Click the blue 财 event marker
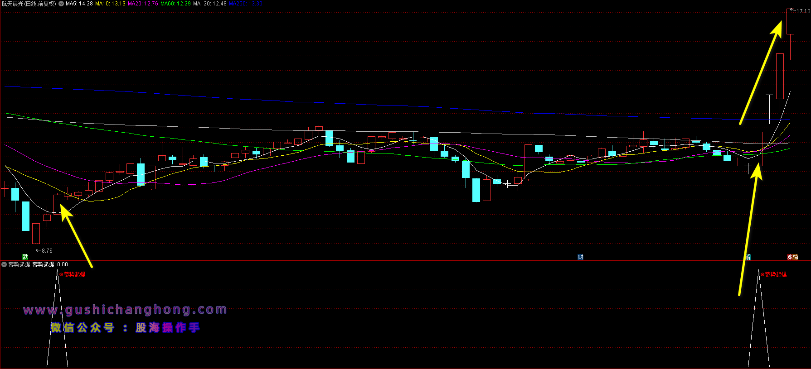811x369 pixels. 580,257
